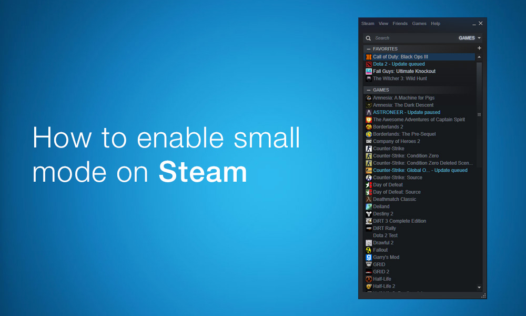
Task: Click the Counter-Strike: Source icon
Action: pos(369,177)
